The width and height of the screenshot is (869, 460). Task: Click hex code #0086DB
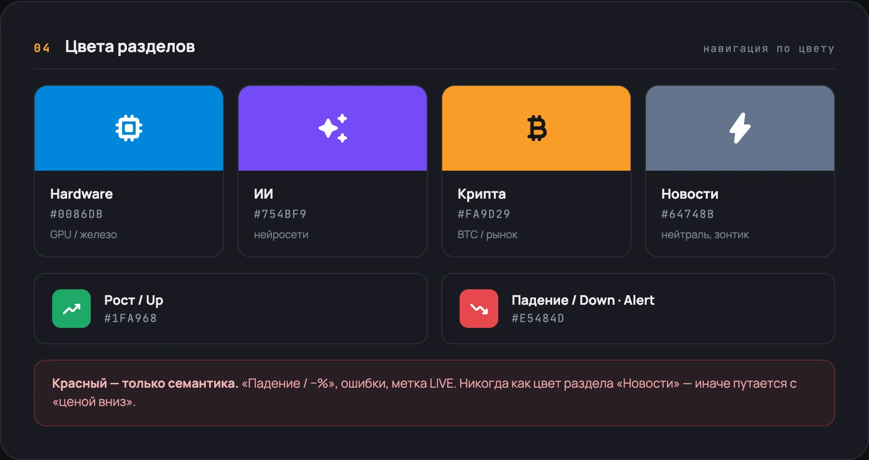point(76,214)
